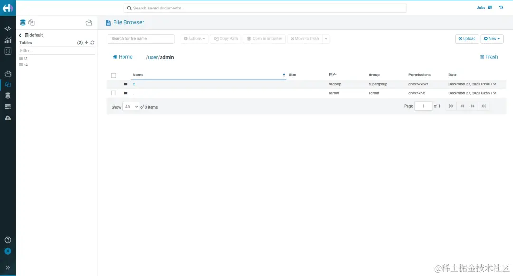Click permissions drwxr-xr-x

click(417, 93)
